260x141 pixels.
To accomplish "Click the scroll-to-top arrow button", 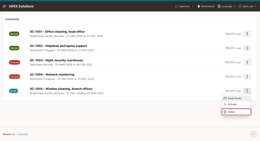I will coord(253,134).
